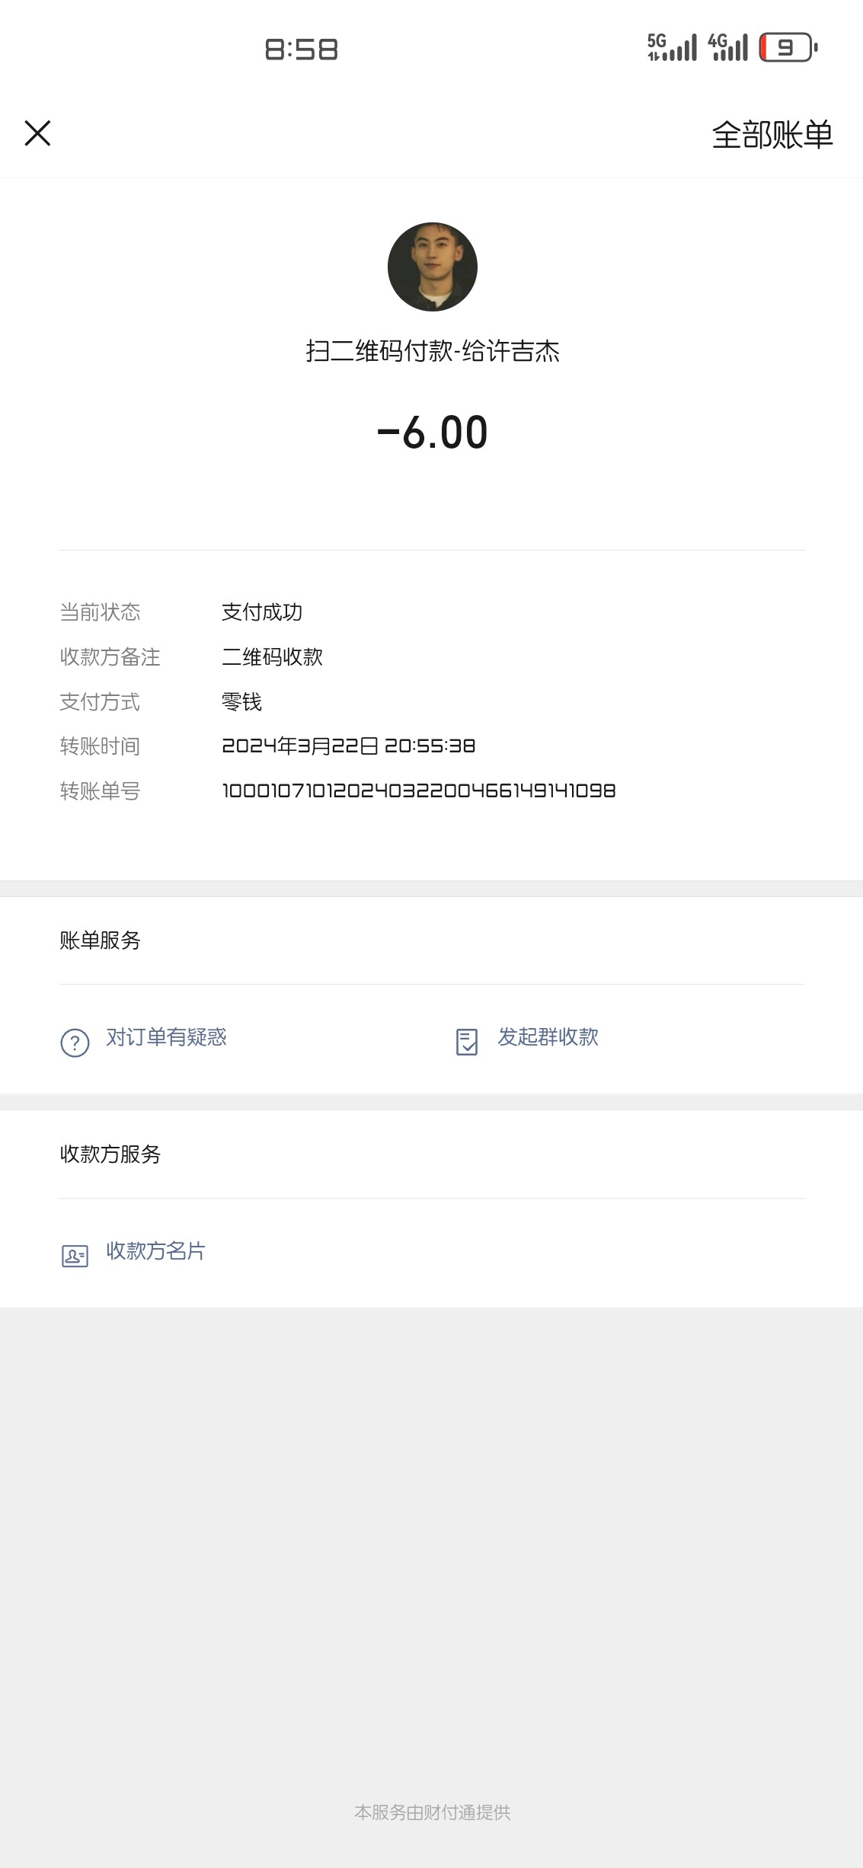Tap the transfer time 2024年3月22日 value
This screenshot has height=1868, width=863.
click(x=348, y=746)
